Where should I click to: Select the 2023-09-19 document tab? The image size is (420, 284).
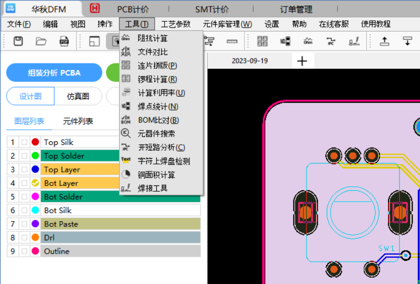249,61
